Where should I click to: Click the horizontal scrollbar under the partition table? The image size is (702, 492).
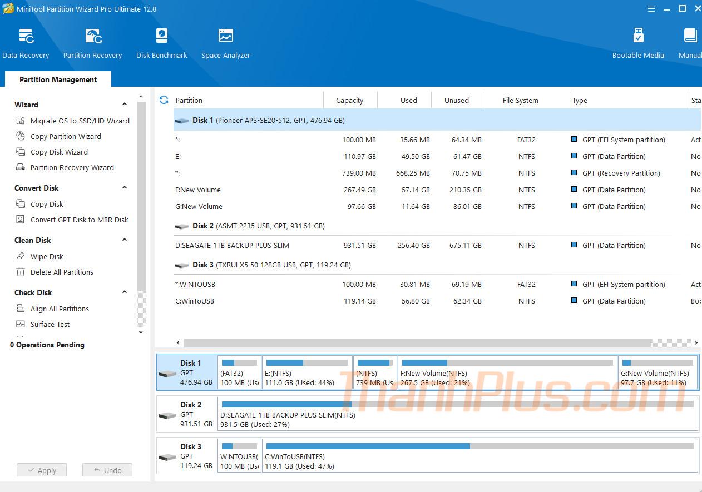[x=417, y=343]
